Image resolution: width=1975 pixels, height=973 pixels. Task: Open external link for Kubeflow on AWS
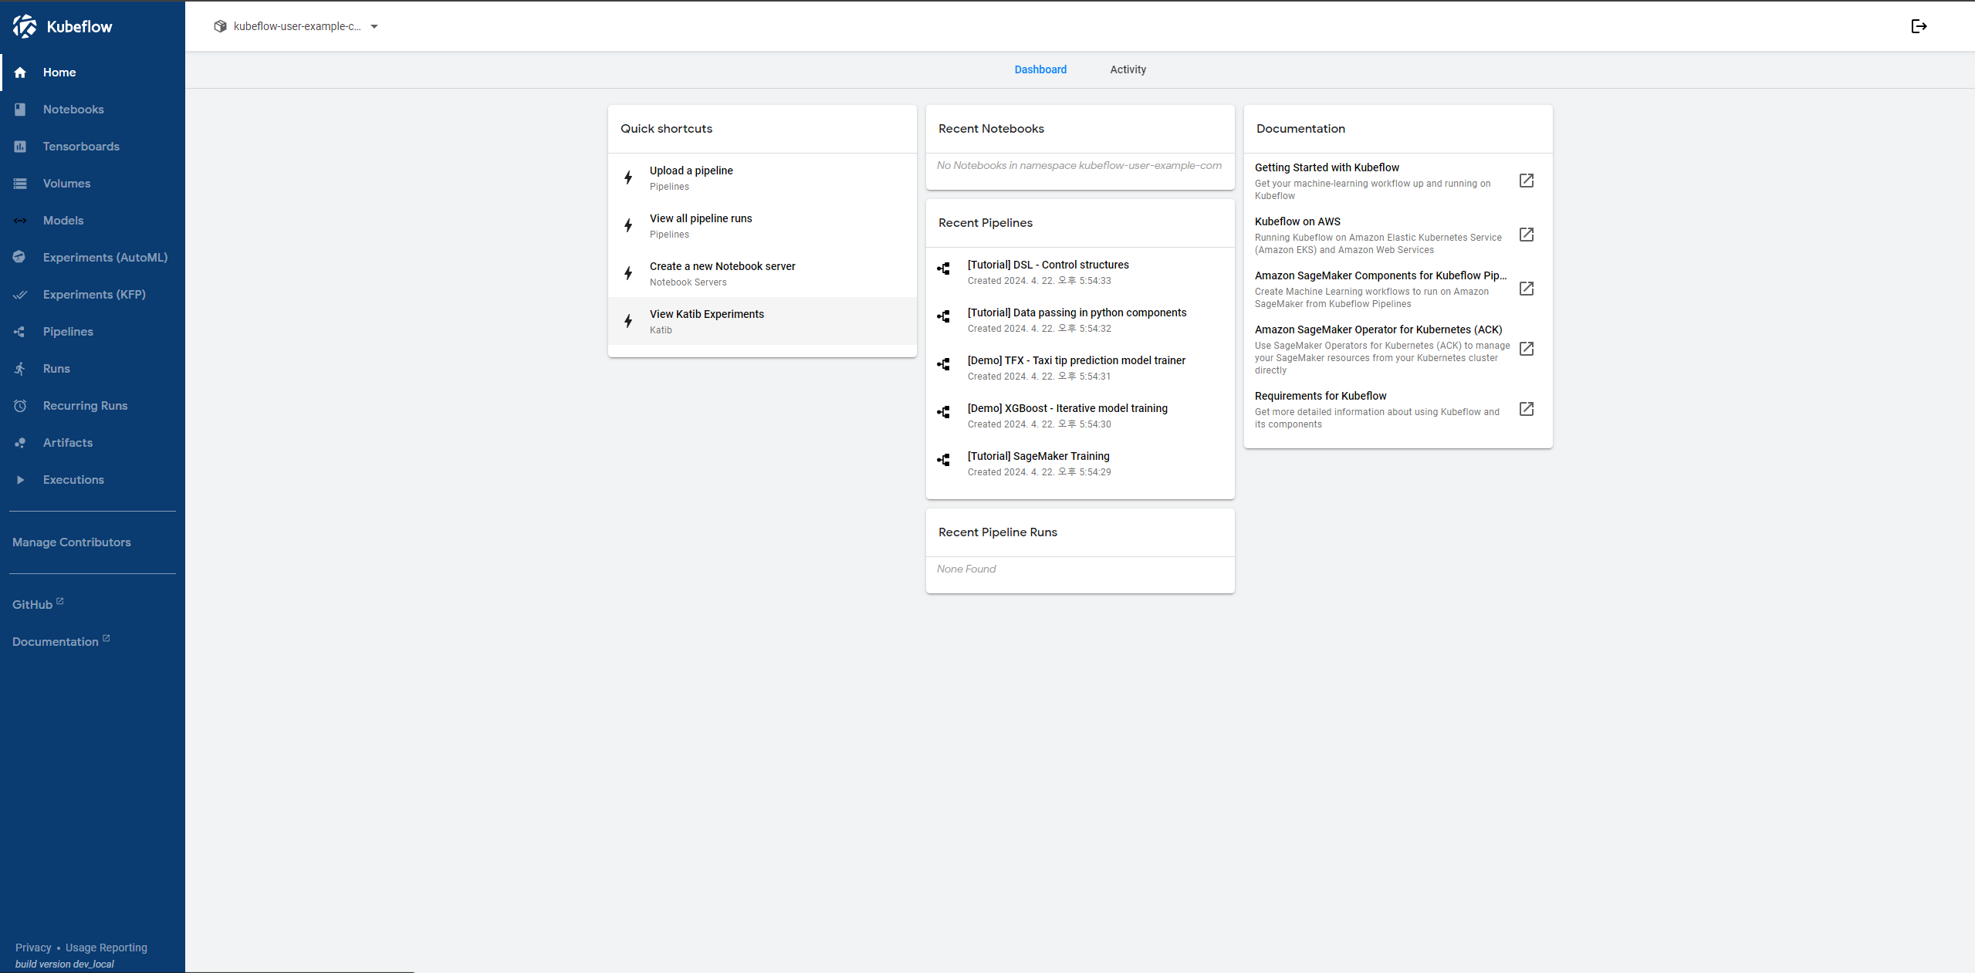pyautogui.click(x=1526, y=235)
